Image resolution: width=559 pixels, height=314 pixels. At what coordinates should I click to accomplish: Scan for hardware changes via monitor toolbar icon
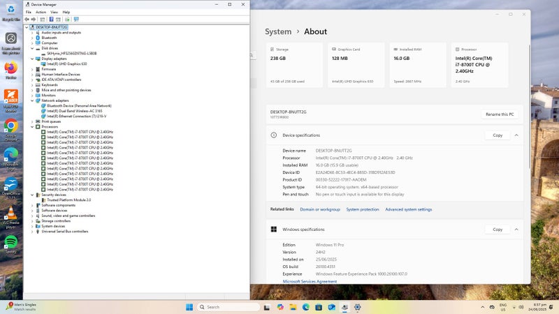pyautogui.click(x=76, y=20)
